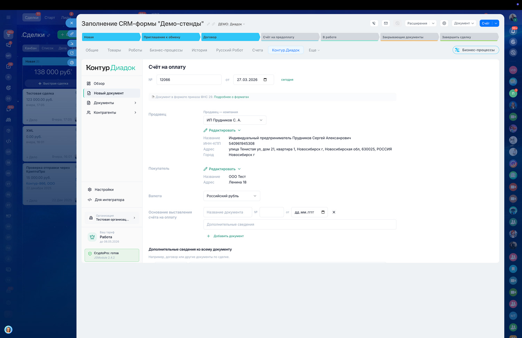
Task: Click the Дополнительные сведения input field
Action: pyautogui.click(x=300, y=224)
